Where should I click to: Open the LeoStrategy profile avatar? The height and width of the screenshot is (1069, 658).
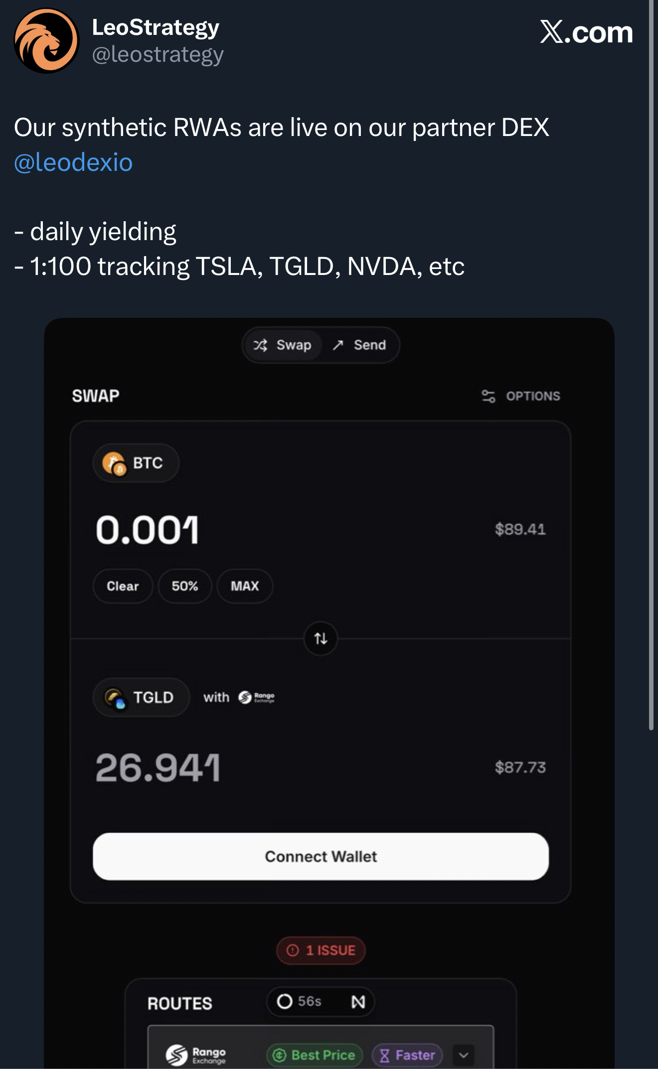point(46,40)
